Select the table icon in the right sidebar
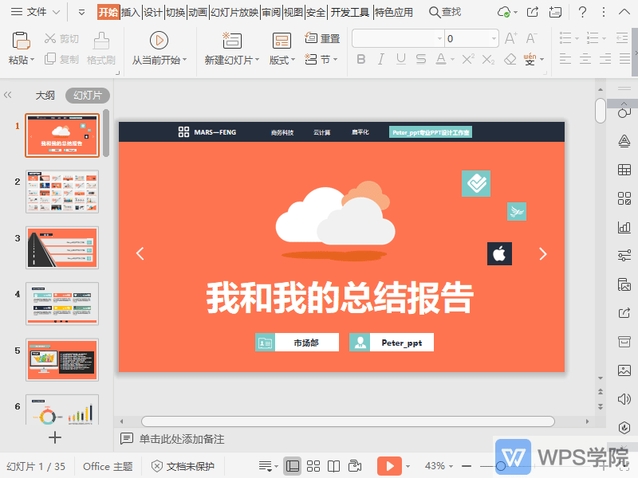 [x=624, y=170]
